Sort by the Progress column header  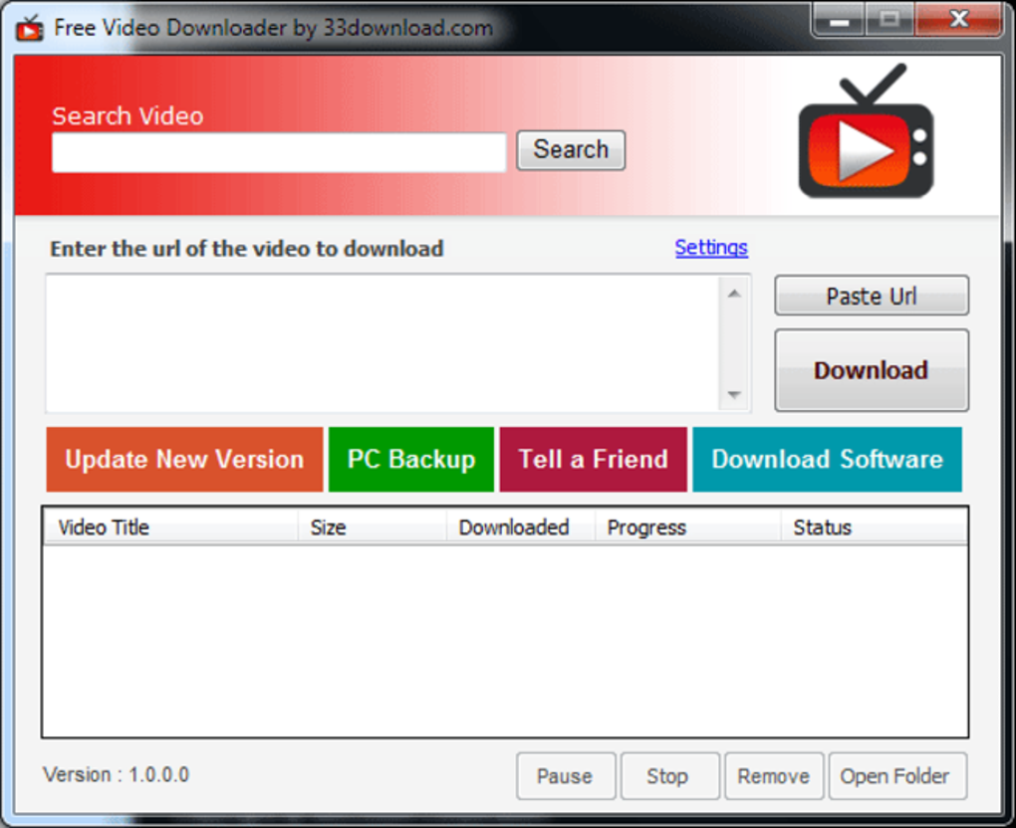(687, 527)
